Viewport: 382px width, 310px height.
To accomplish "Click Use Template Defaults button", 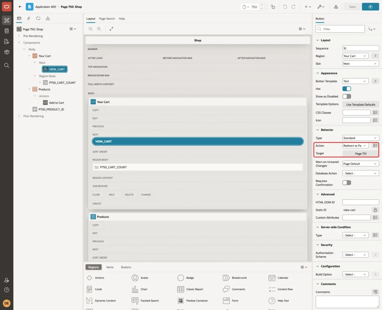I will pyautogui.click(x=361, y=105).
